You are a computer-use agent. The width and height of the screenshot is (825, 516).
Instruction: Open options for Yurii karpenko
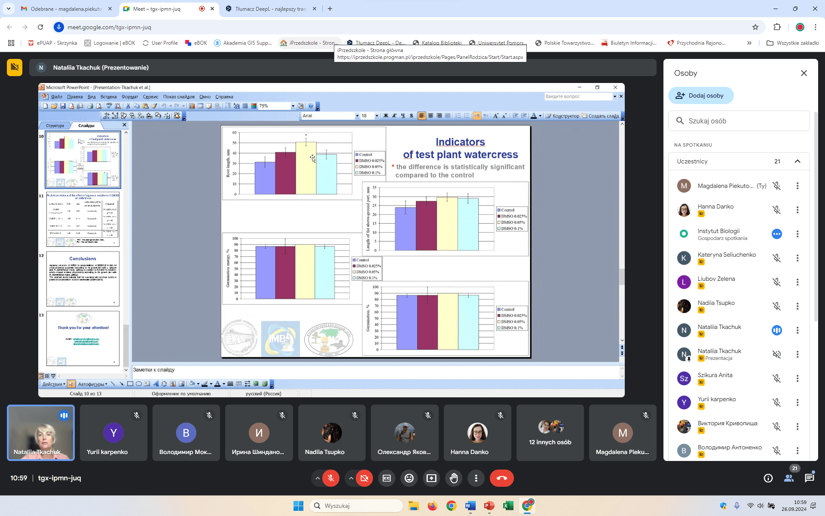click(797, 402)
